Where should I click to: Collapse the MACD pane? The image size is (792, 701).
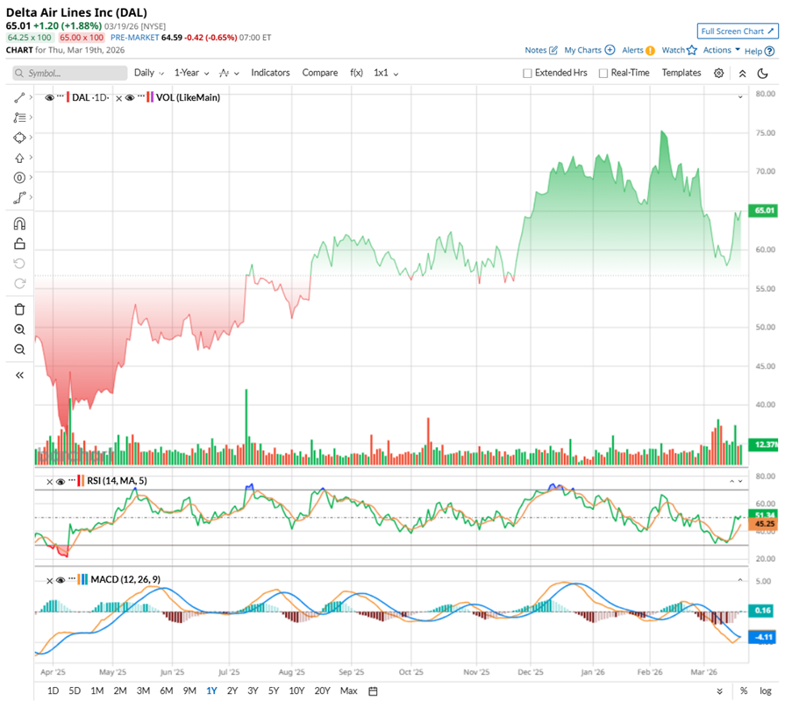pos(740,580)
